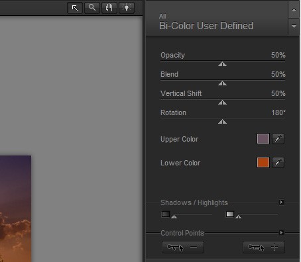The image size is (301, 262).
Task: Open the Upper Color swatch
Action: (x=263, y=139)
